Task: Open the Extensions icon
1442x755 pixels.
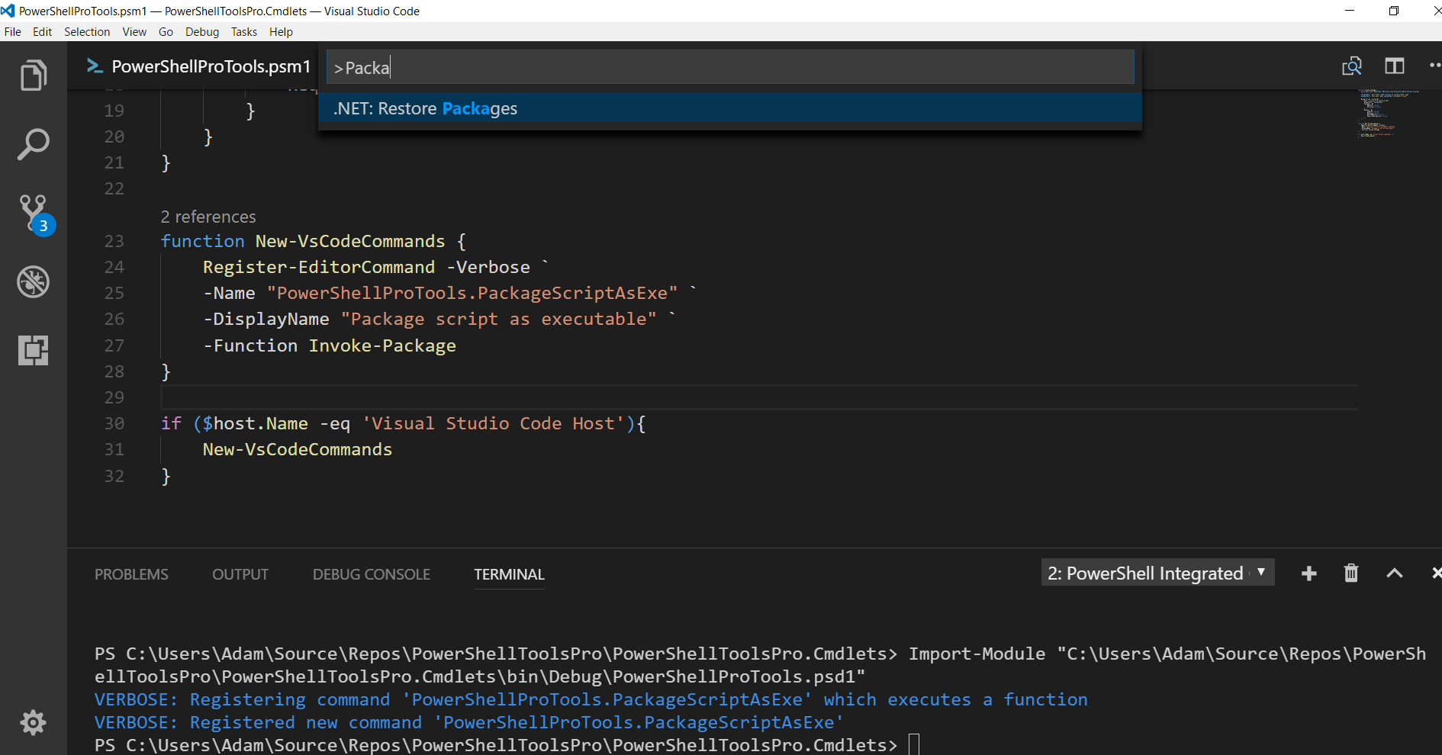Action: (x=33, y=350)
